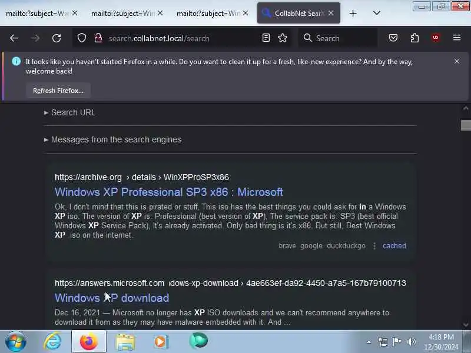Image resolution: width=471 pixels, height=353 pixels.
Task: Close the second mailto tab
Action: (x=160, y=13)
